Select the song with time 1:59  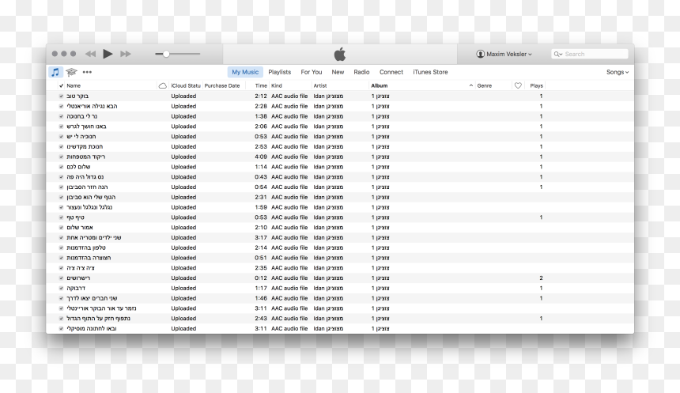(x=340, y=207)
